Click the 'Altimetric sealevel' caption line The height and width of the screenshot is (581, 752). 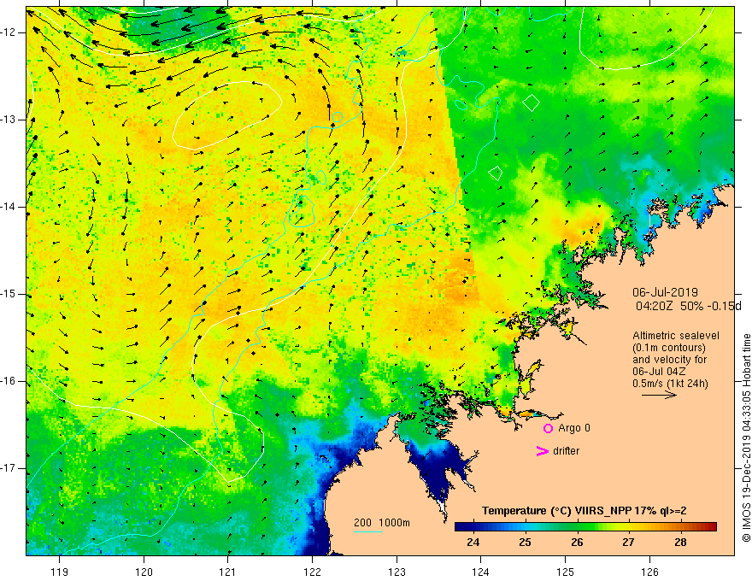point(676,336)
